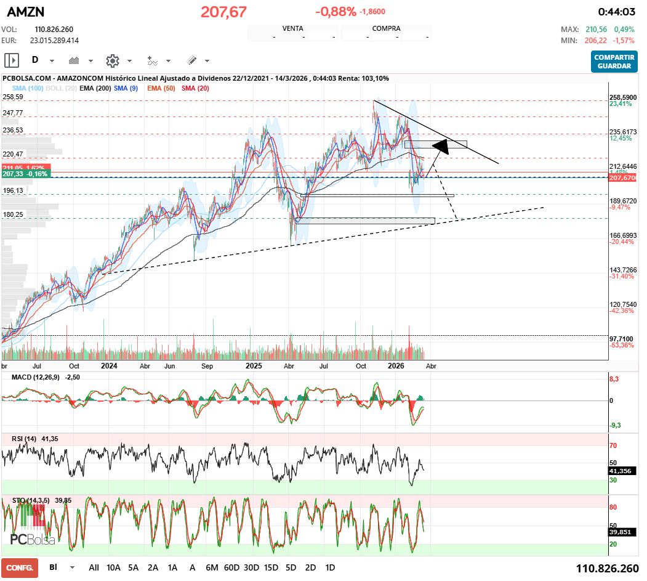Expand the D timeframe dropdown arrow
Viewport: 647px width, 581px height.
coord(52,61)
